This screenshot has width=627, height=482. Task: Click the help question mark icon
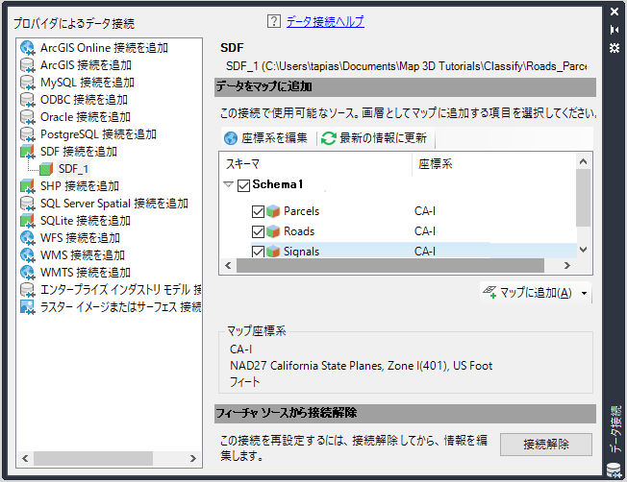pyautogui.click(x=274, y=21)
